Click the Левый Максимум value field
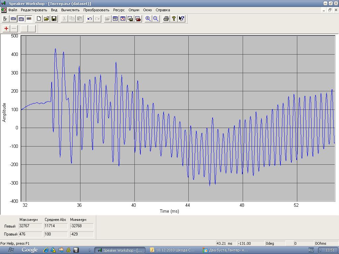This screenshot has width=339, height=254. (x=30, y=226)
